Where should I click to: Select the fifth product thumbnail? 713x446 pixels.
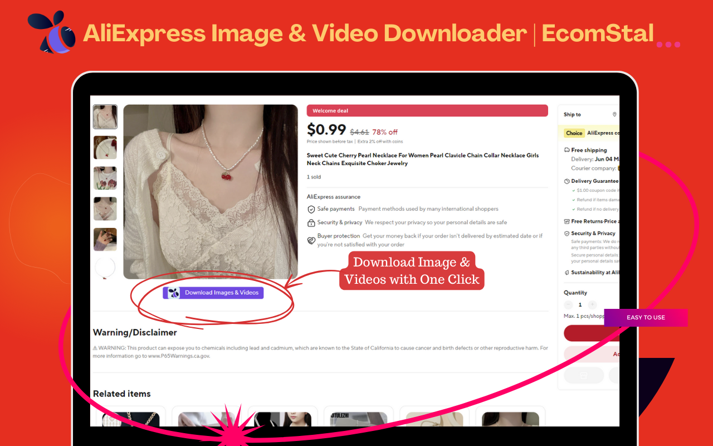tap(105, 239)
